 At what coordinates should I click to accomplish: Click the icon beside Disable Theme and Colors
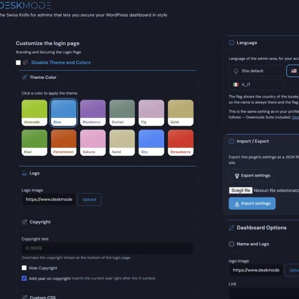tap(26, 62)
